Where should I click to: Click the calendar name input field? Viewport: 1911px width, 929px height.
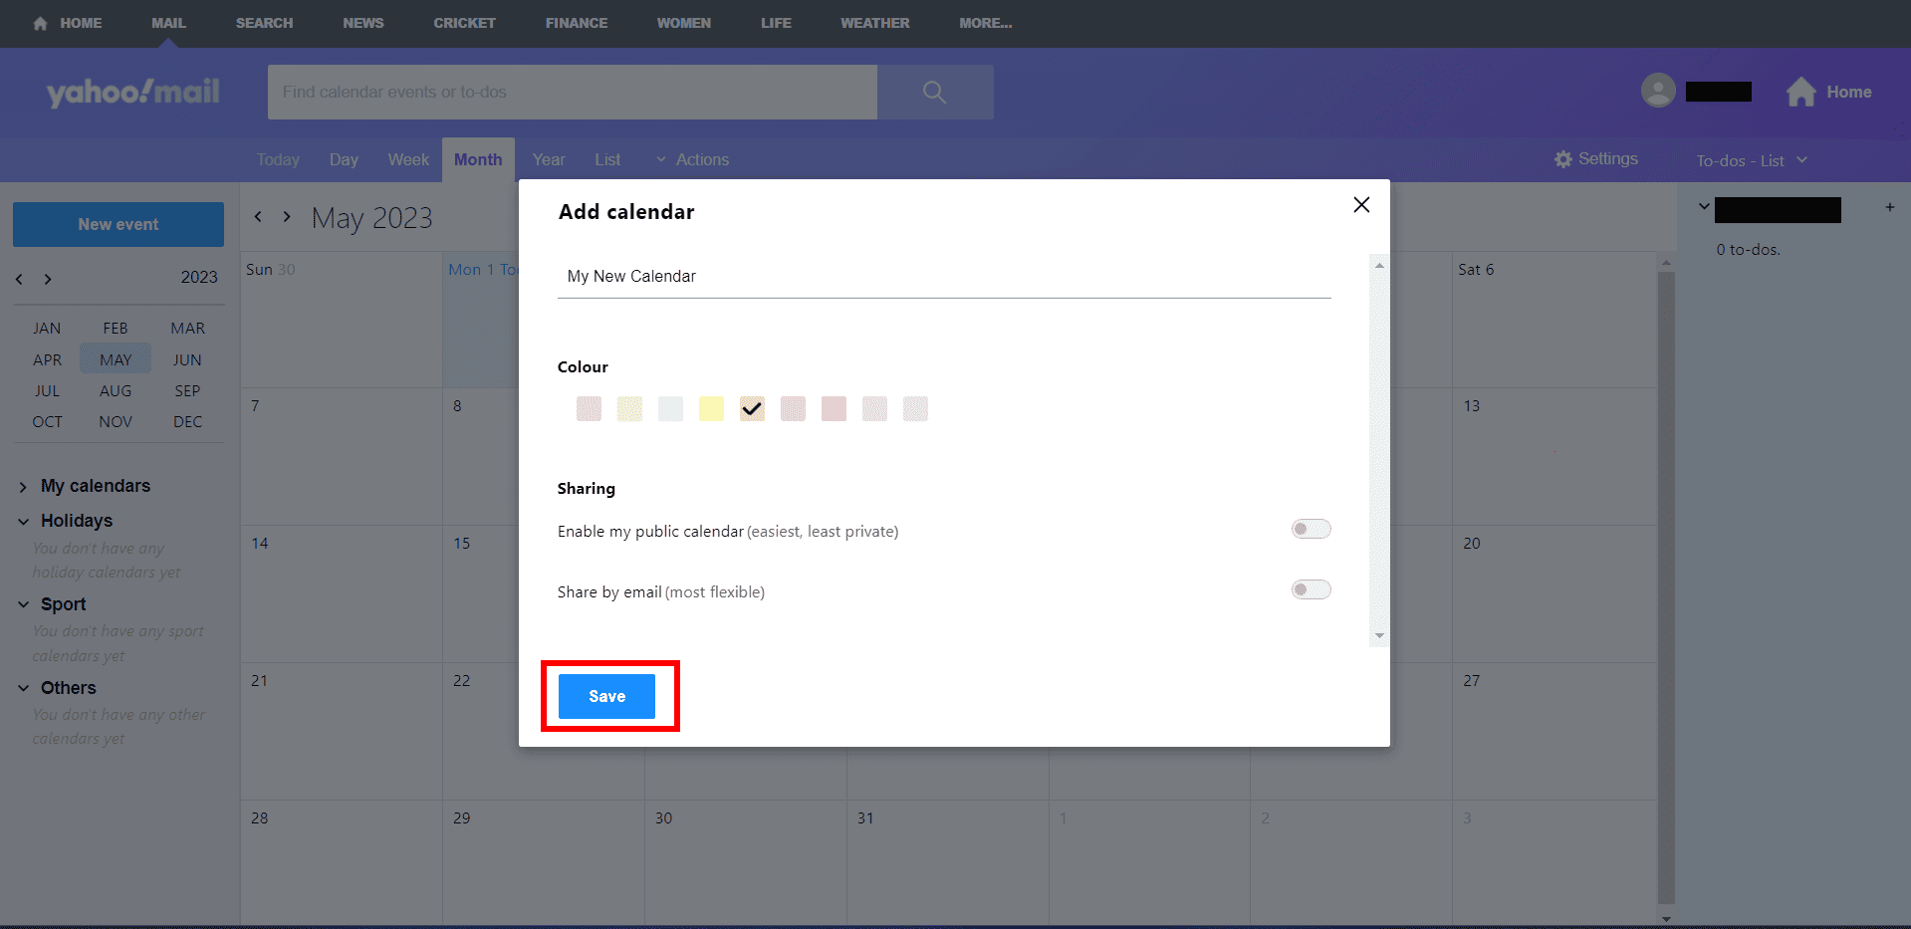[944, 277]
